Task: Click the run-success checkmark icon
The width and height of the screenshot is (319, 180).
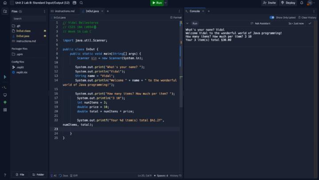Action: [x=310, y=23]
